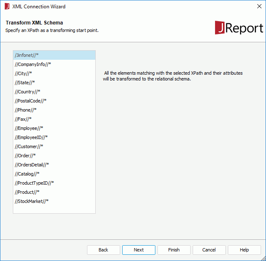Pick //OrdersDetail//* from the list
Viewport: 266px width, 261px height.
click(x=54, y=165)
